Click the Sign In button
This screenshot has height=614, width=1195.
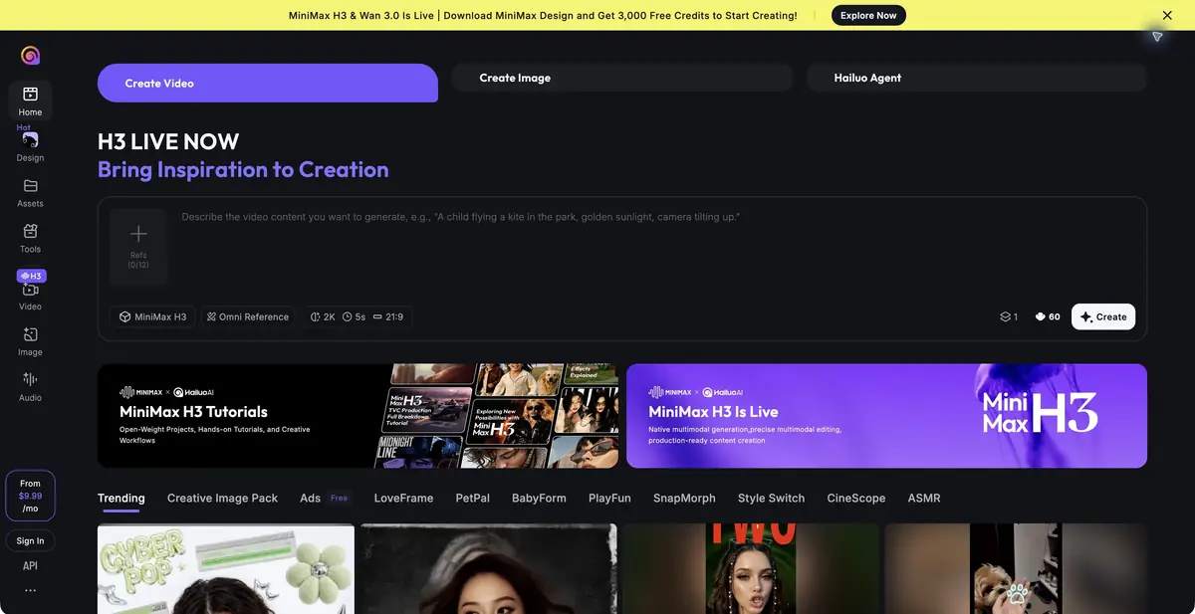(30, 540)
